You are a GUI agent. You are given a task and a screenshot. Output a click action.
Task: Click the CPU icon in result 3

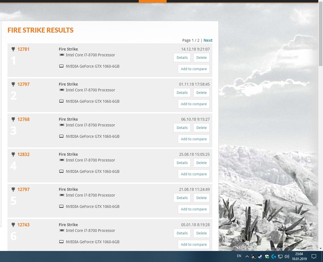[62, 125]
